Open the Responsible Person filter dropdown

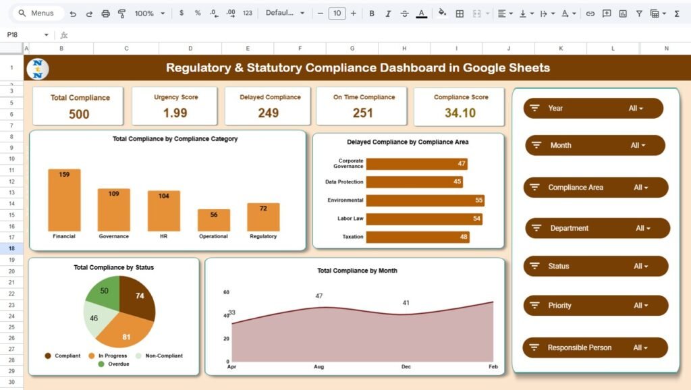pos(640,347)
